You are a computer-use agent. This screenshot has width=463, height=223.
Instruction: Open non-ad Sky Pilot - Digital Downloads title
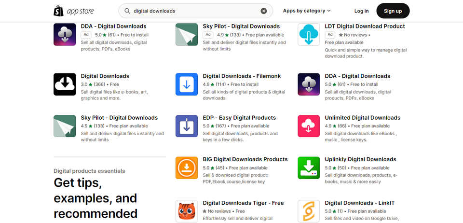tap(119, 118)
